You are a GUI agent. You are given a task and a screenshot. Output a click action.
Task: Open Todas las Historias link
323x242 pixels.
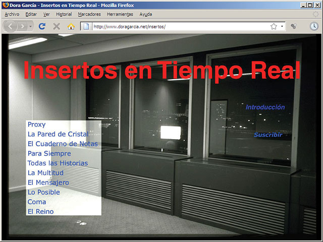[x=58, y=163]
